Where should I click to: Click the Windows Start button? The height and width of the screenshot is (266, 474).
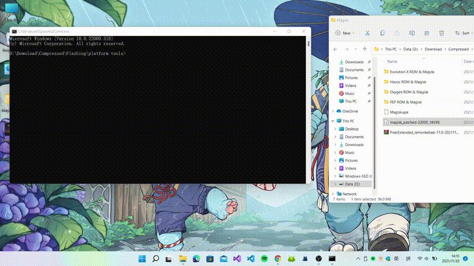click(x=142, y=259)
